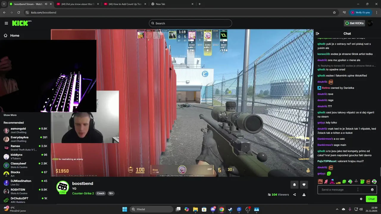Follow boostbend with heart button
Screen dimensions: 381x214
point(304,185)
